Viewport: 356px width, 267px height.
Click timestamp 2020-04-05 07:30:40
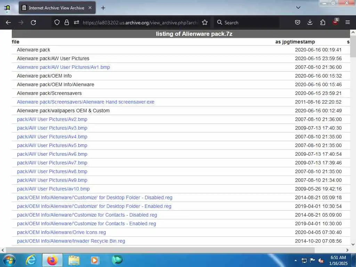318,232
